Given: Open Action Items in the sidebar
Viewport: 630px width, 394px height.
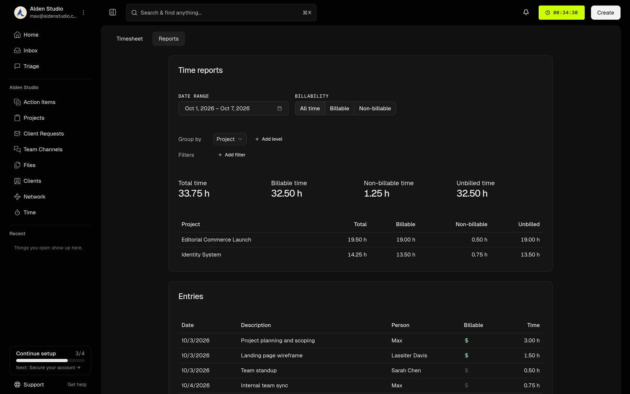Looking at the screenshot, I should pyautogui.click(x=50, y=102).
